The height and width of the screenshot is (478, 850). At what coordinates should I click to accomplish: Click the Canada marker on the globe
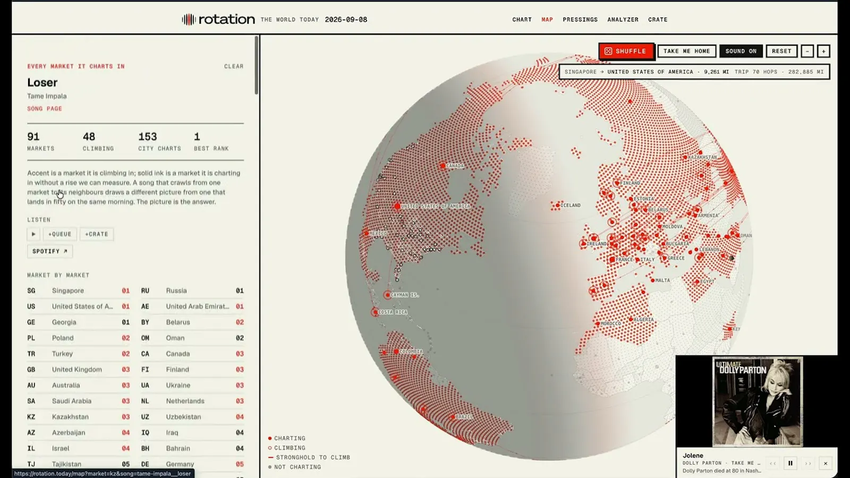(x=443, y=166)
